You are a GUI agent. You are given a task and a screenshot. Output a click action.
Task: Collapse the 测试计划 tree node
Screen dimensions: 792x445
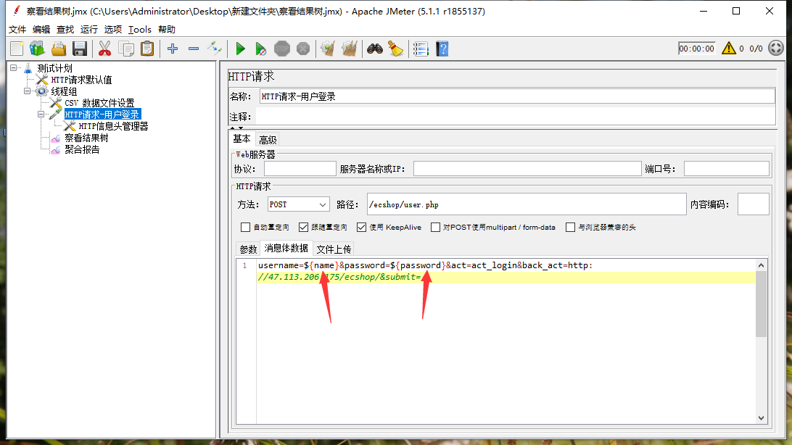click(x=14, y=67)
